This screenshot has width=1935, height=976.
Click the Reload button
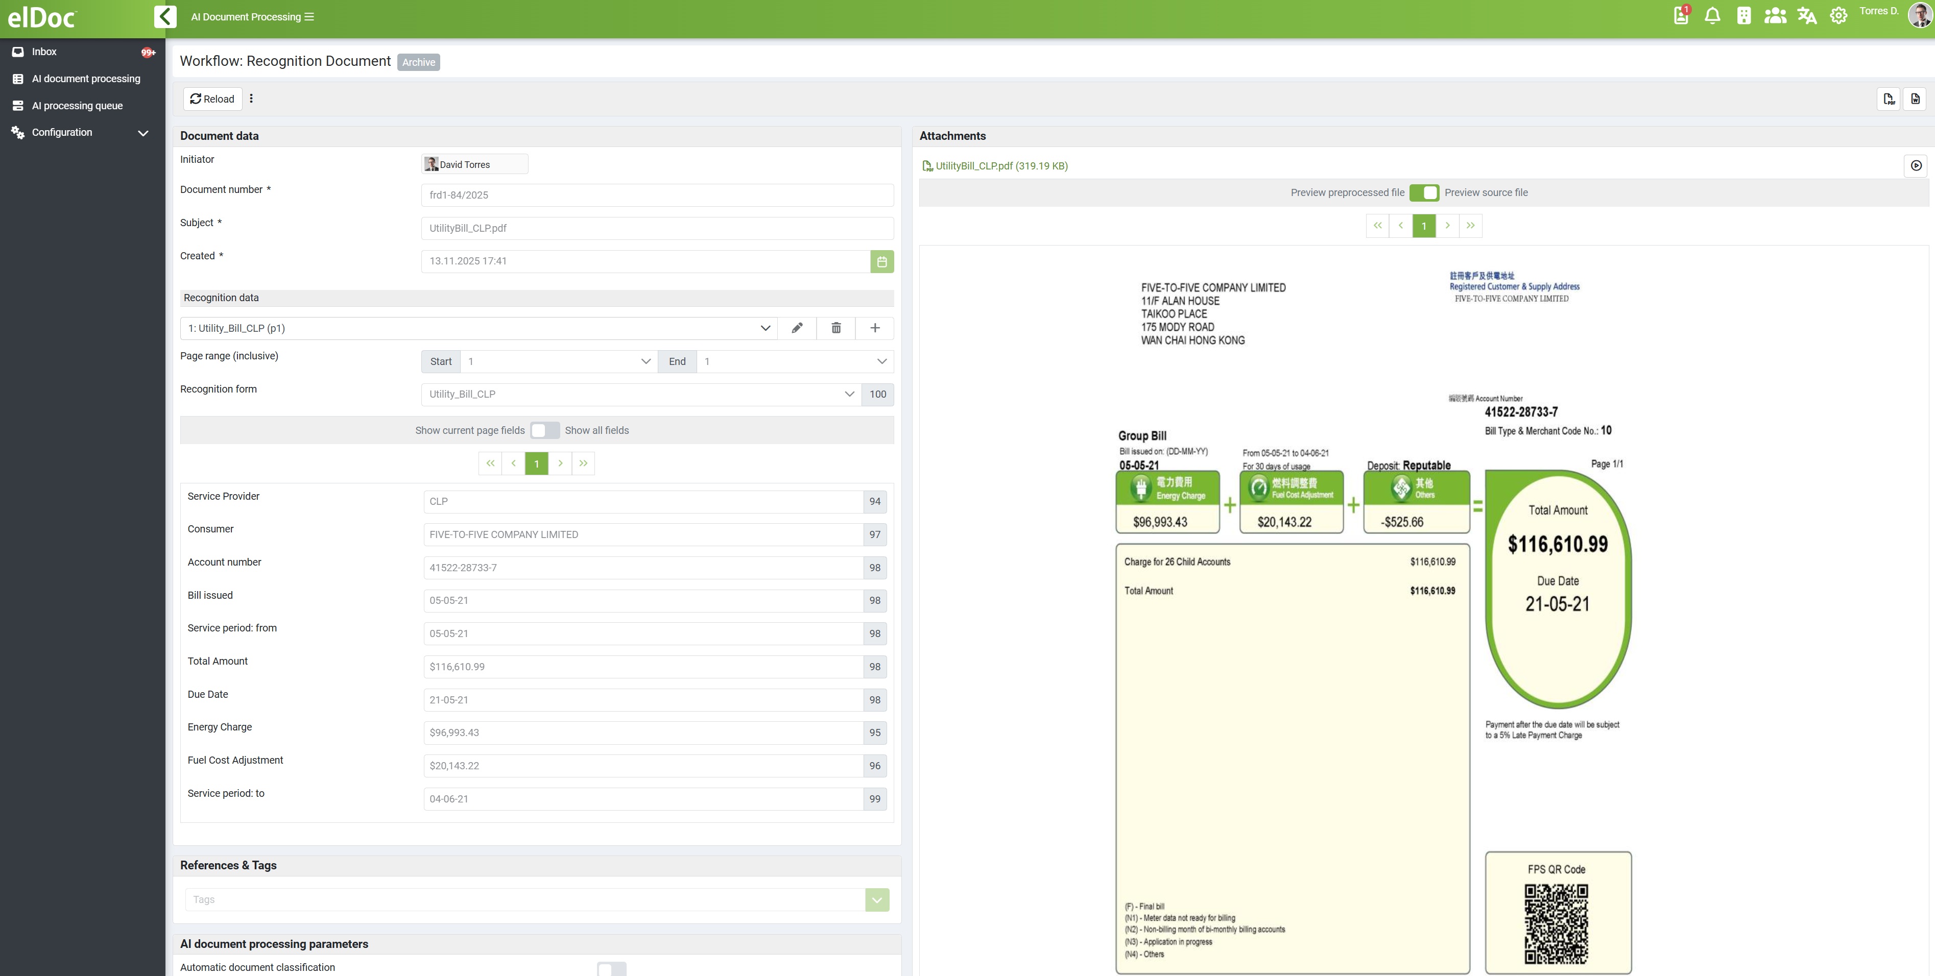tap(212, 99)
